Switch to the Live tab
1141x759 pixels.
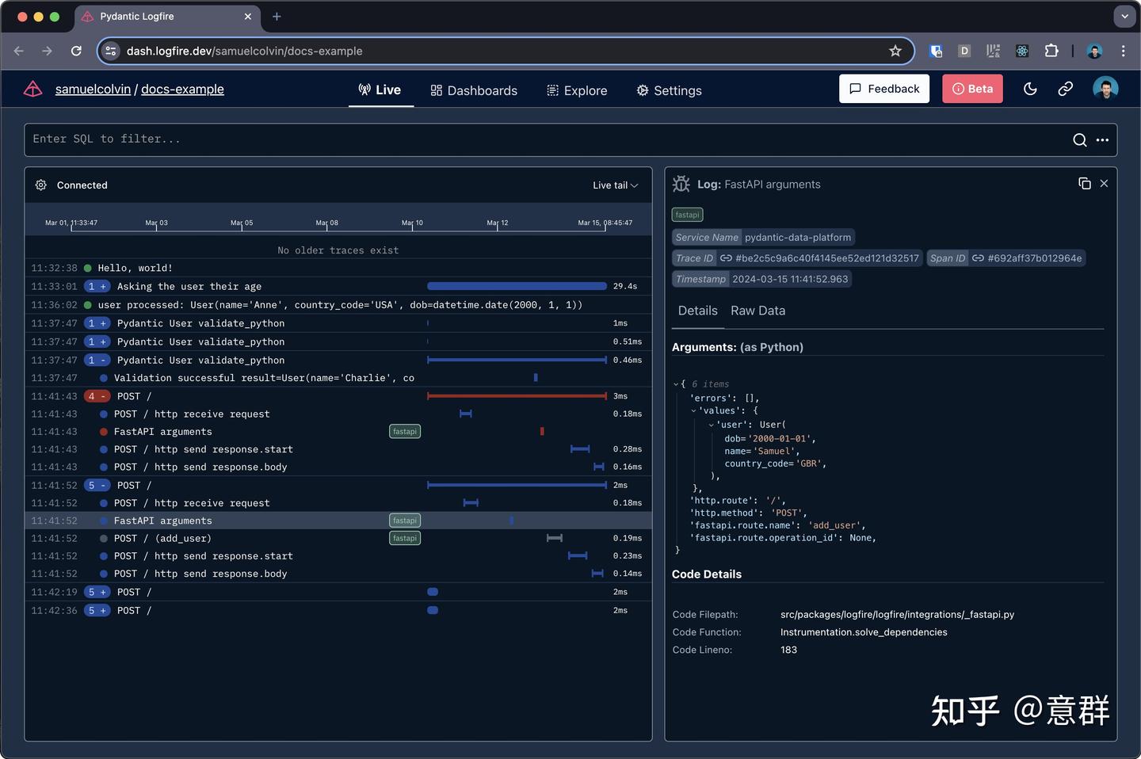coord(380,90)
